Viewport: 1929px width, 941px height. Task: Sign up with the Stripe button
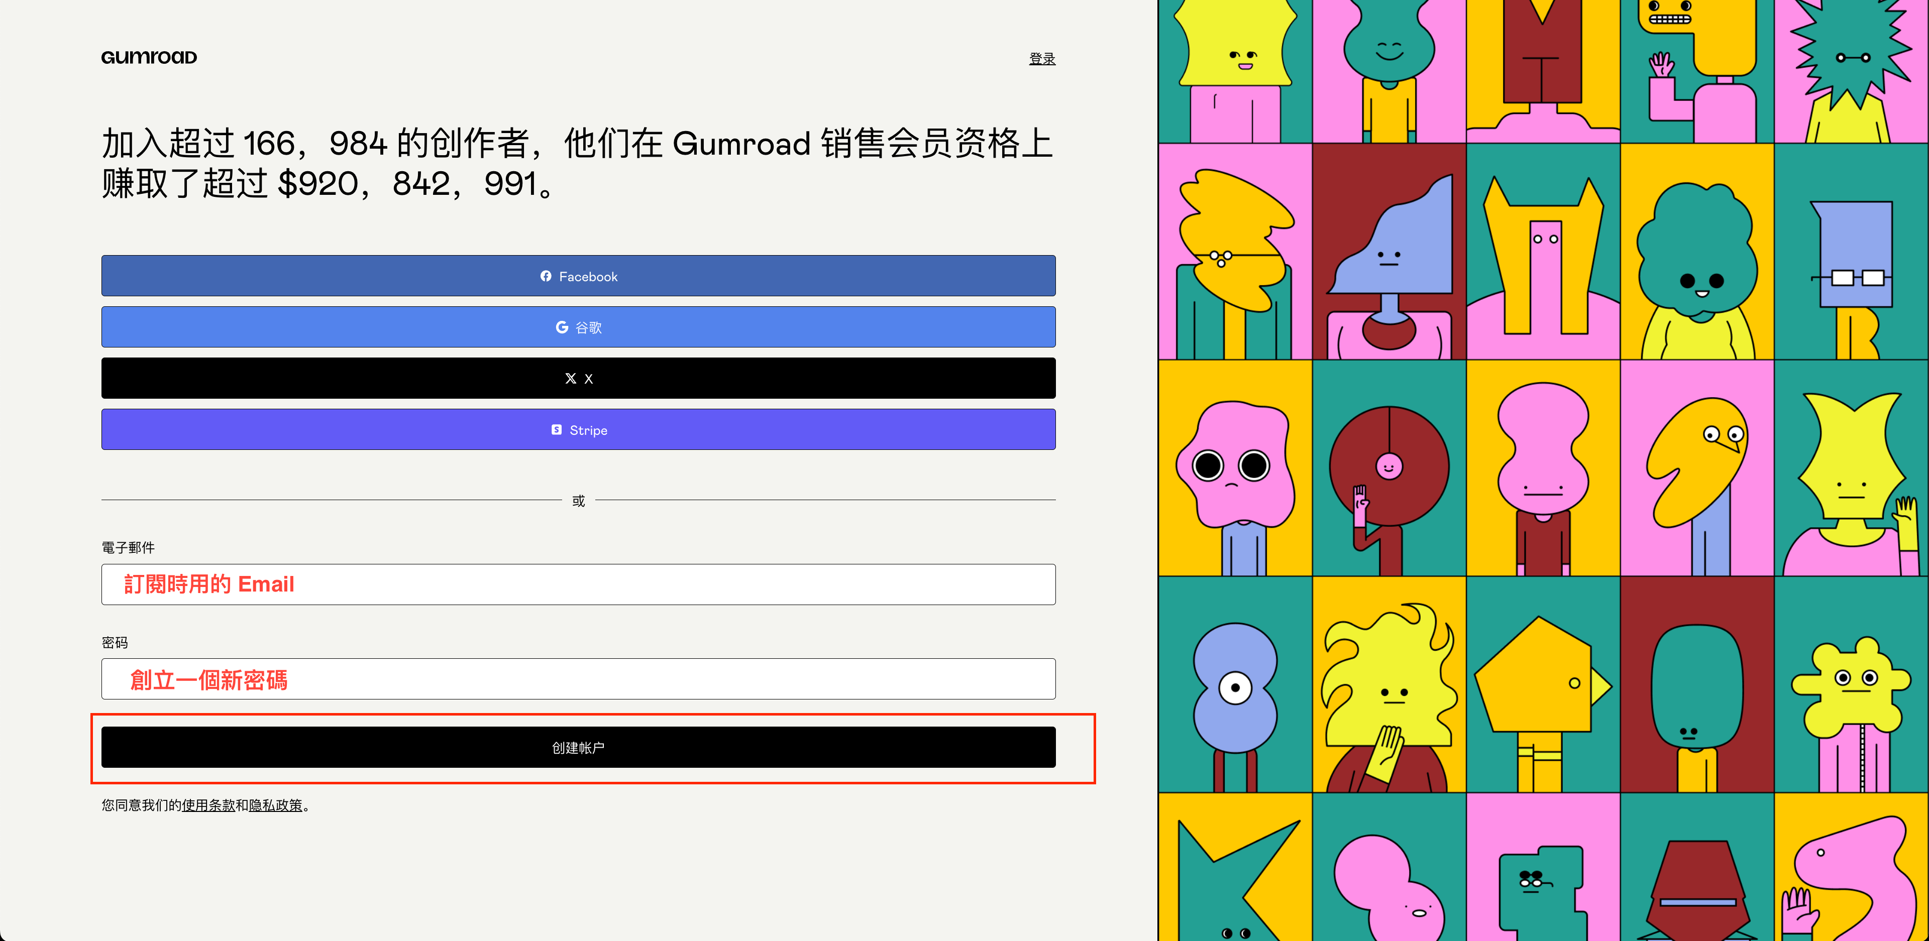[578, 430]
